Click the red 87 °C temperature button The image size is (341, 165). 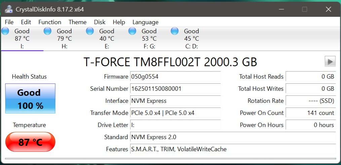click(30, 142)
